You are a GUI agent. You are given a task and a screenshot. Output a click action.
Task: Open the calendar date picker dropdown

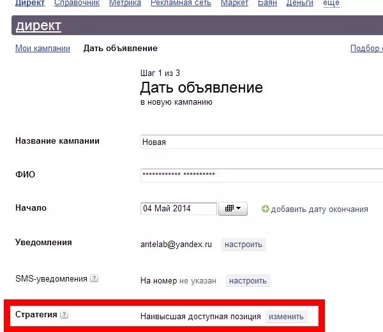(x=233, y=209)
